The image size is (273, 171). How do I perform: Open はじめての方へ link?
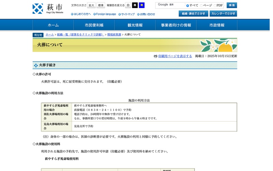pyautogui.click(x=81, y=14)
